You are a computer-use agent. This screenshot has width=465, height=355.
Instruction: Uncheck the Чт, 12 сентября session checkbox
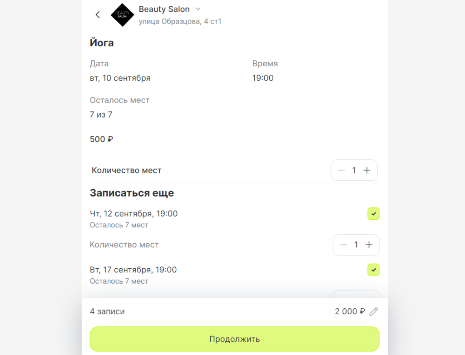click(373, 213)
